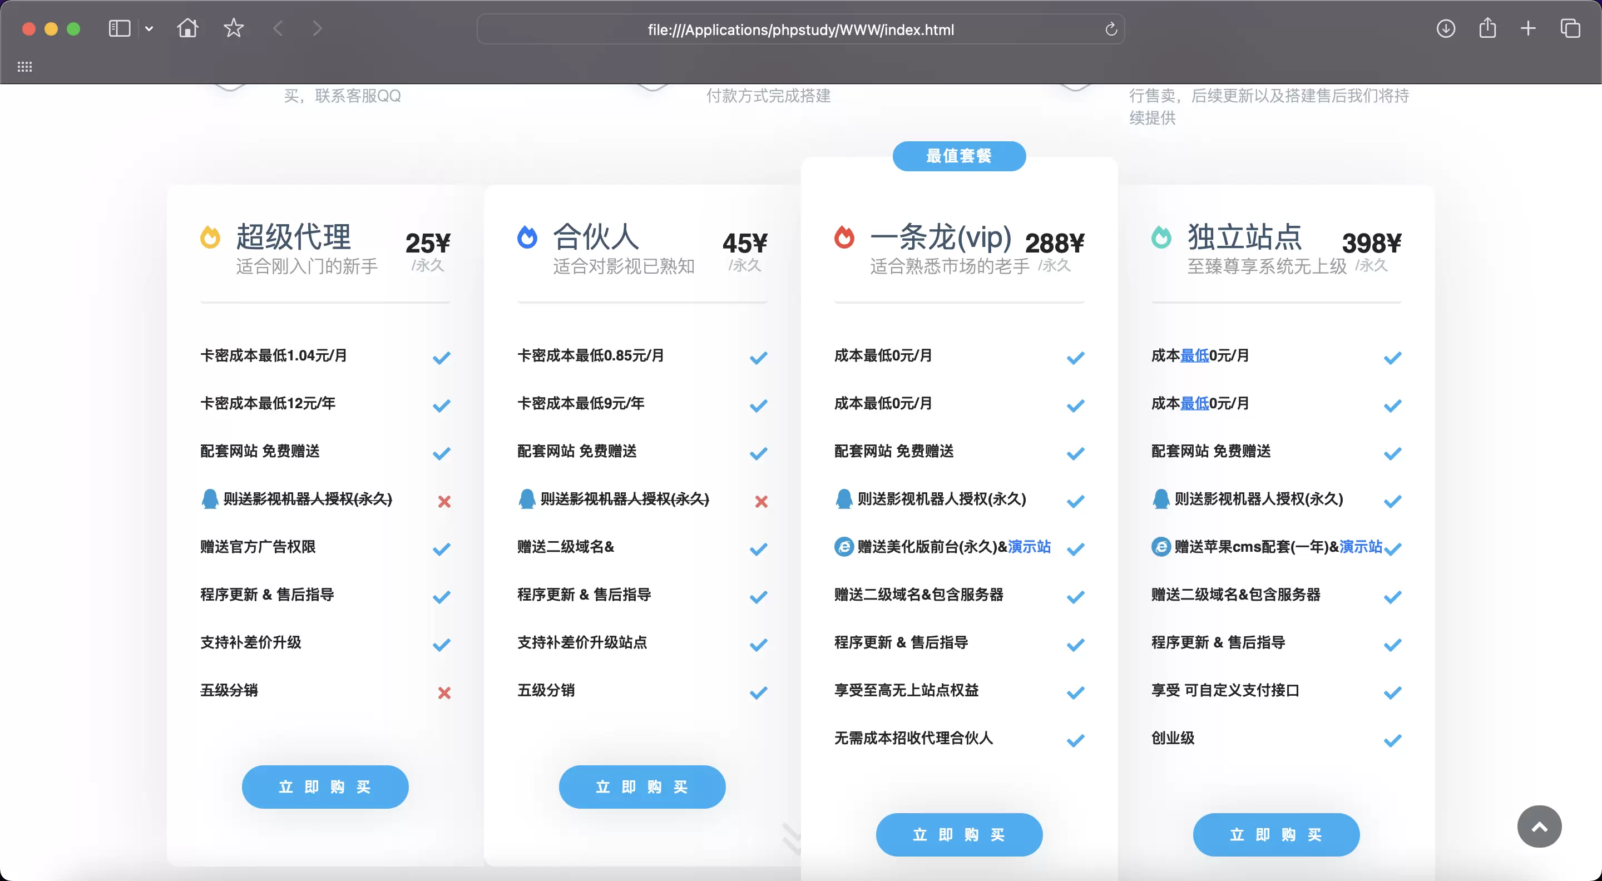Click browser icon beside 赠送美化版前台
Image resolution: width=1602 pixels, height=881 pixels.
(844, 547)
